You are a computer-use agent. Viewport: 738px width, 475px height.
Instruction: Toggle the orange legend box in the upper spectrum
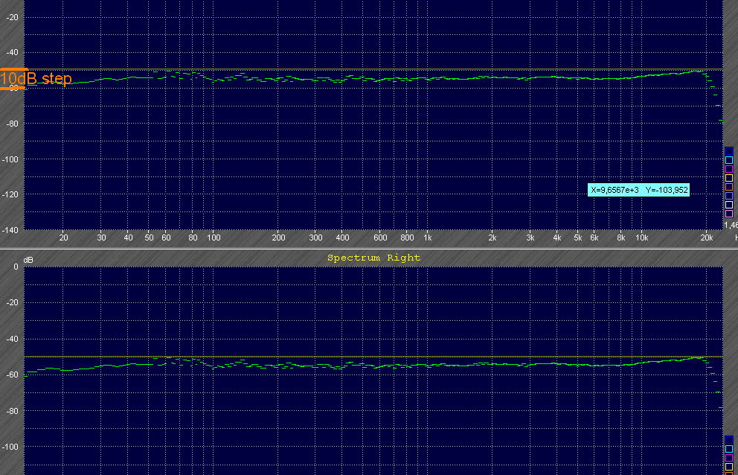point(729,187)
